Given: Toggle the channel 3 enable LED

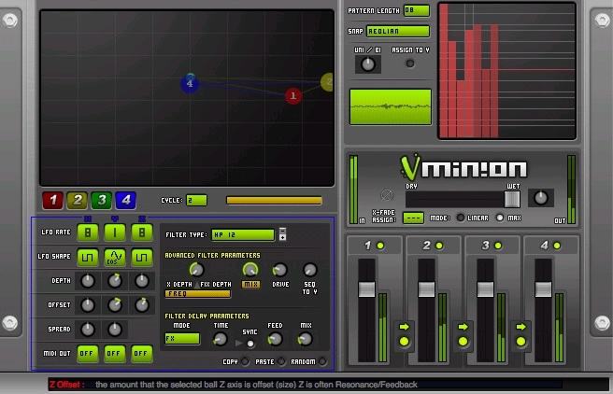Looking at the screenshot, I should (498, 246).
